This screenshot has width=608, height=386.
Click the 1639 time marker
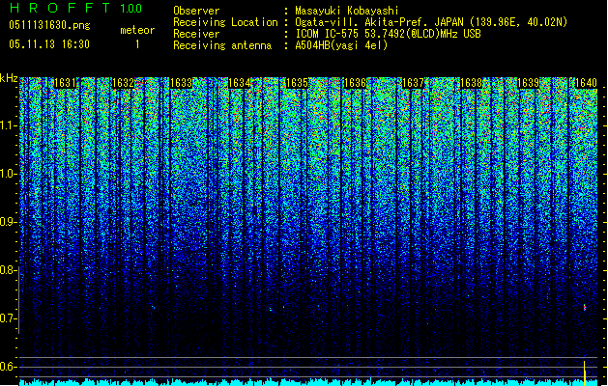(x=529, y=83)
